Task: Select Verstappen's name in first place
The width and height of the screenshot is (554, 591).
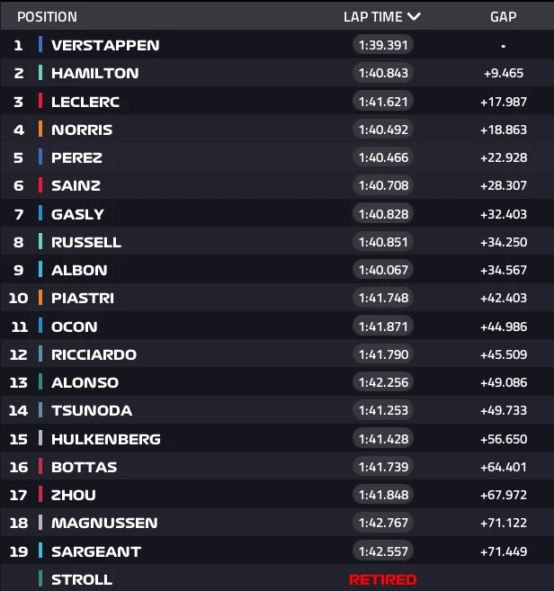Action: 105,45
